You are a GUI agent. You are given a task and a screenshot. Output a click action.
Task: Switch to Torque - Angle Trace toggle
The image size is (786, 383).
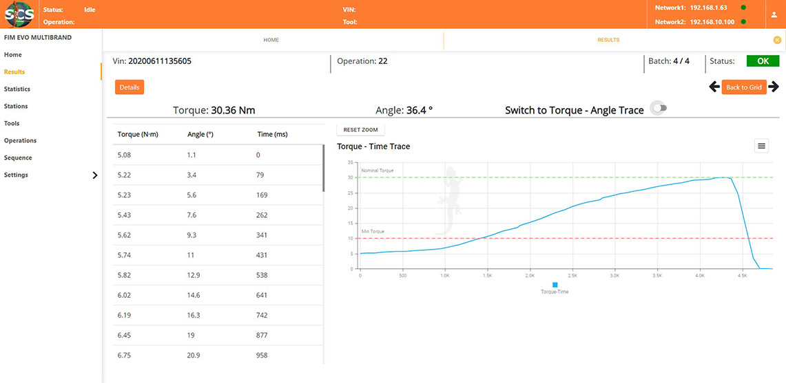click(x=659, y=109)
